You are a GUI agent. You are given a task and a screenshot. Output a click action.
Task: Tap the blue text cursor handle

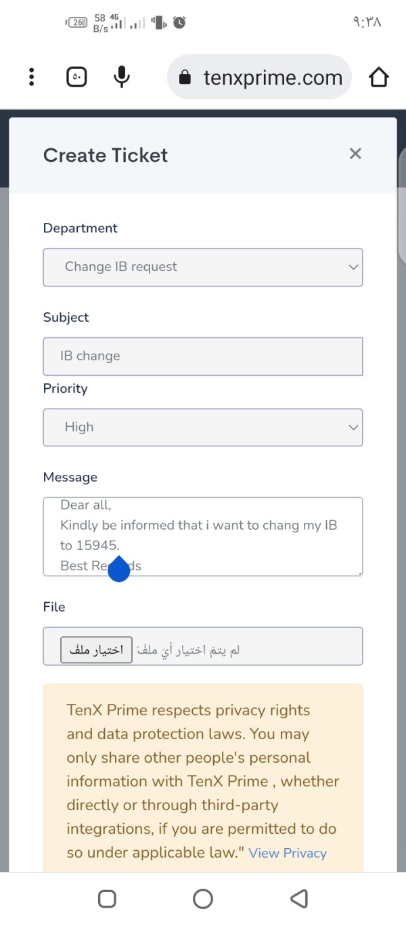(119, 570)
